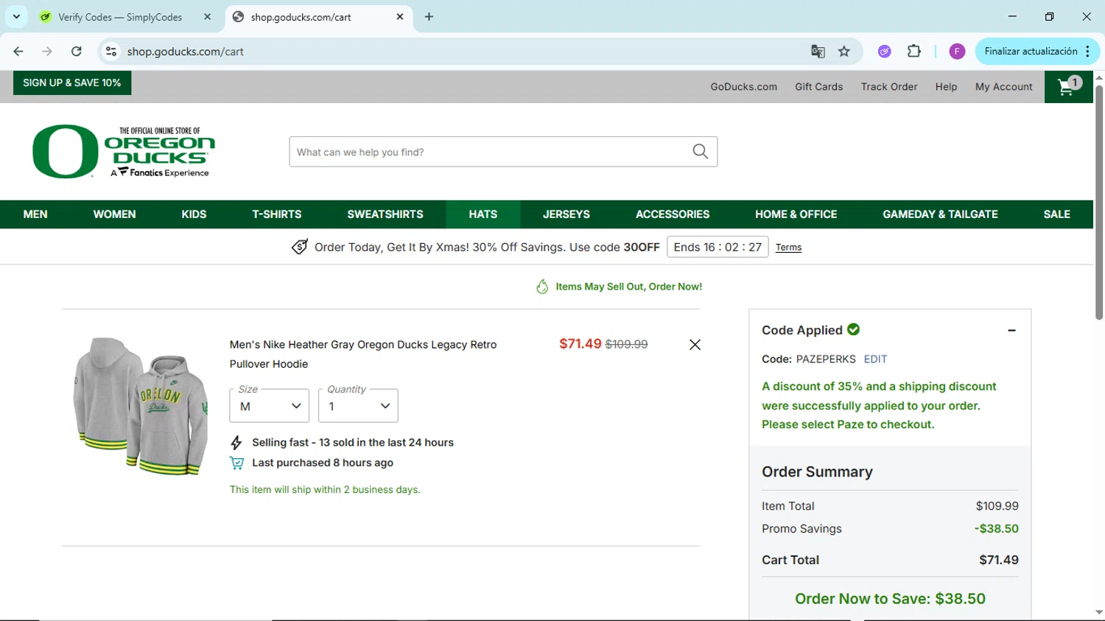Open site information icon in address bar
Screen dimensions: 1105x621
pos(111,52)
